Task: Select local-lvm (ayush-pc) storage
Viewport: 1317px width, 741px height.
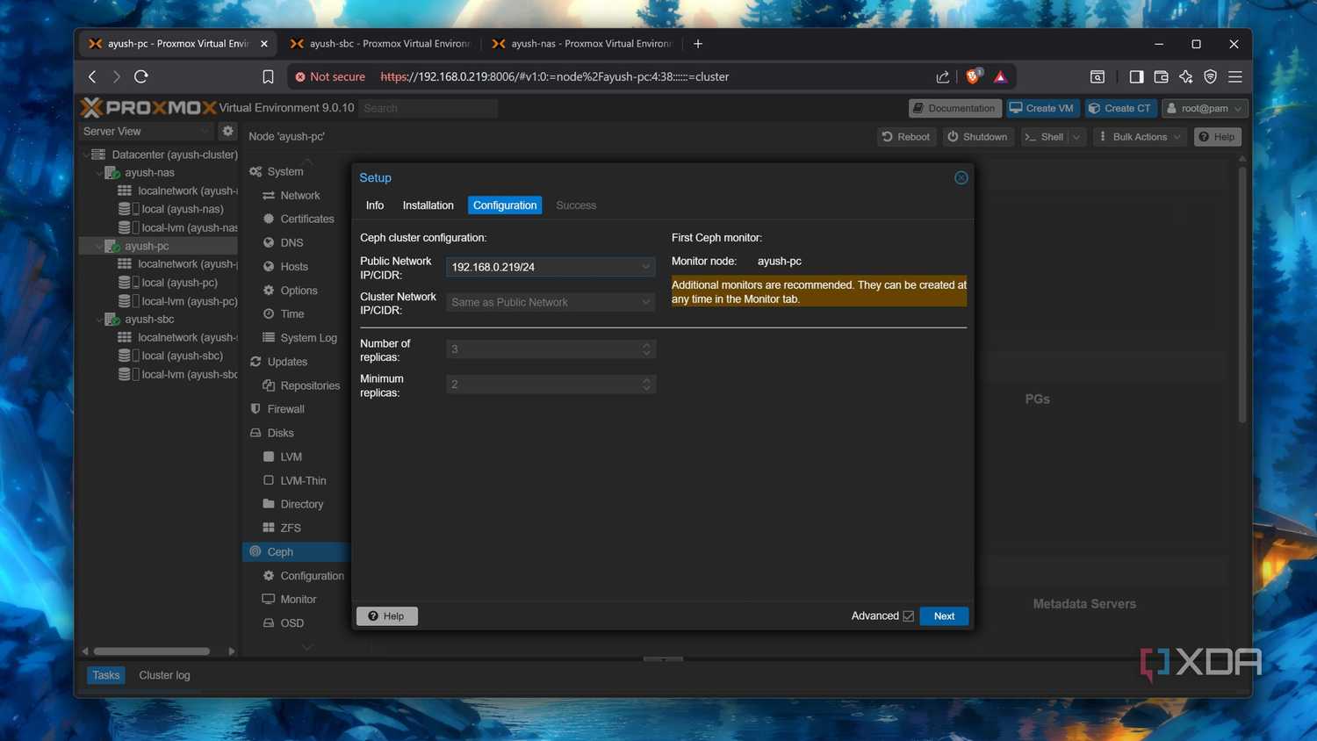Action: [178, 301]
